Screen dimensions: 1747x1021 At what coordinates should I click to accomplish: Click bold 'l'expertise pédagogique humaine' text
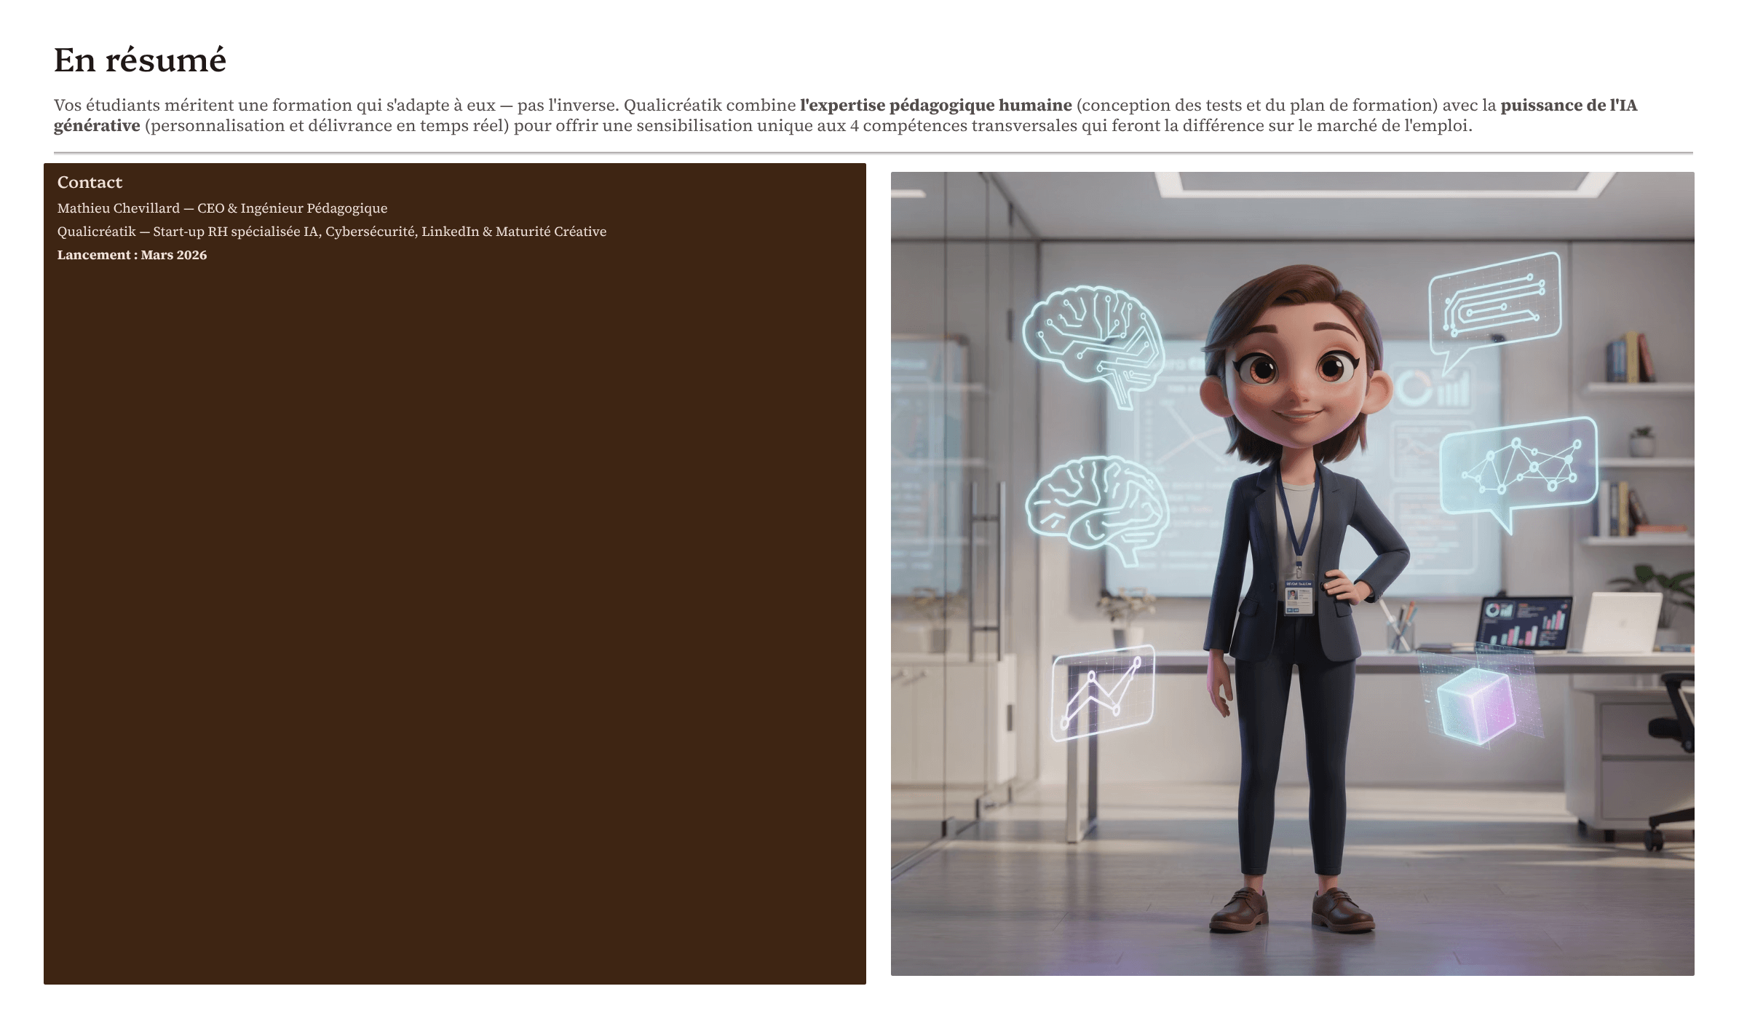pyautogui.click(x=935, y=105)
